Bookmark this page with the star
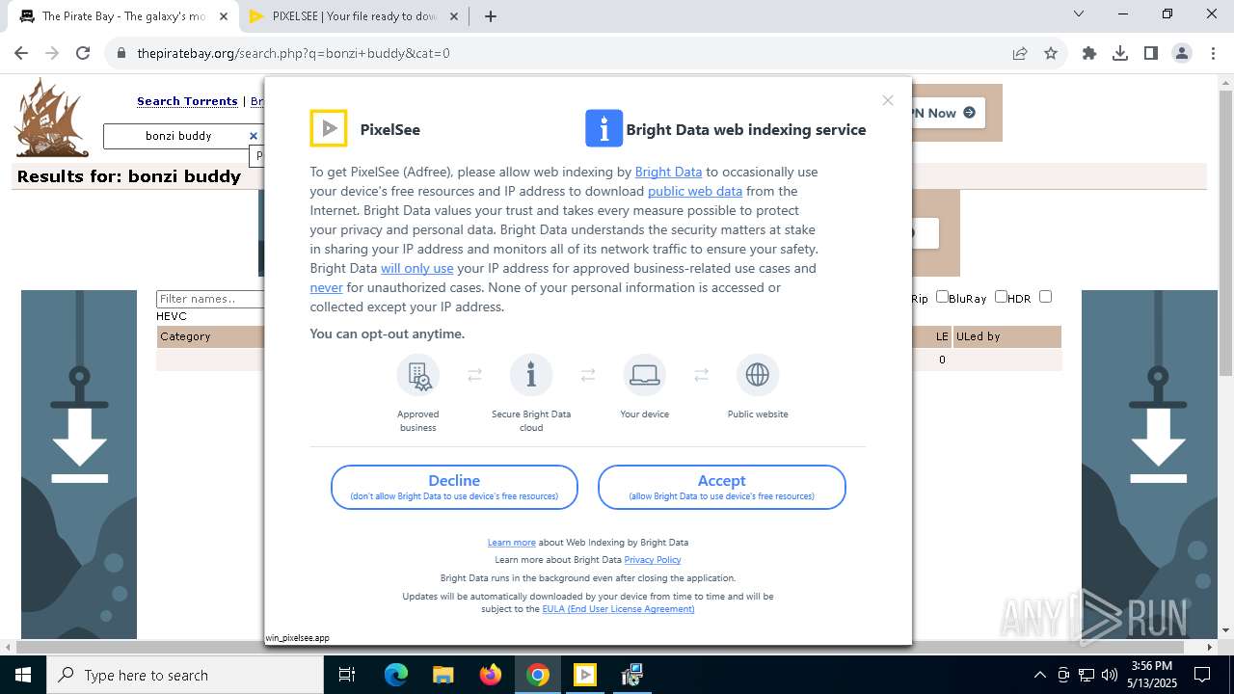This screenshot has width=1234, height=694. (1051, 54)
